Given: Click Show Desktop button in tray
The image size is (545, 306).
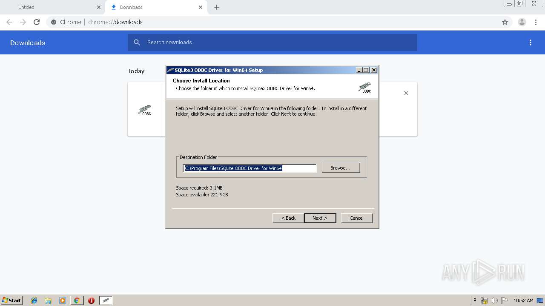Looking at the screenshot, I should coord(540,300).
